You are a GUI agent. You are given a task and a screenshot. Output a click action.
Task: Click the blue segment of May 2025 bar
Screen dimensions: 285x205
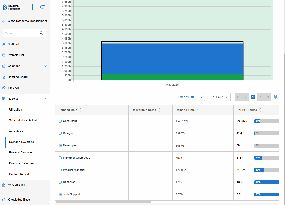click(x=172, y=59)
